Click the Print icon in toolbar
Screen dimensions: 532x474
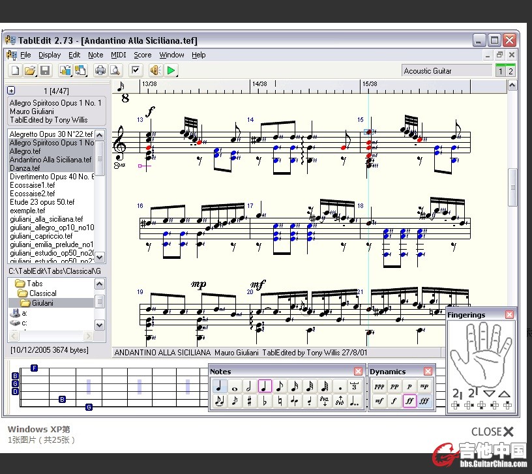tap(100, 70)
